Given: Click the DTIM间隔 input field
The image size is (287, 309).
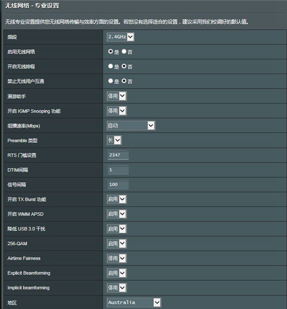Looking at the screenshot, I should 118,170.
